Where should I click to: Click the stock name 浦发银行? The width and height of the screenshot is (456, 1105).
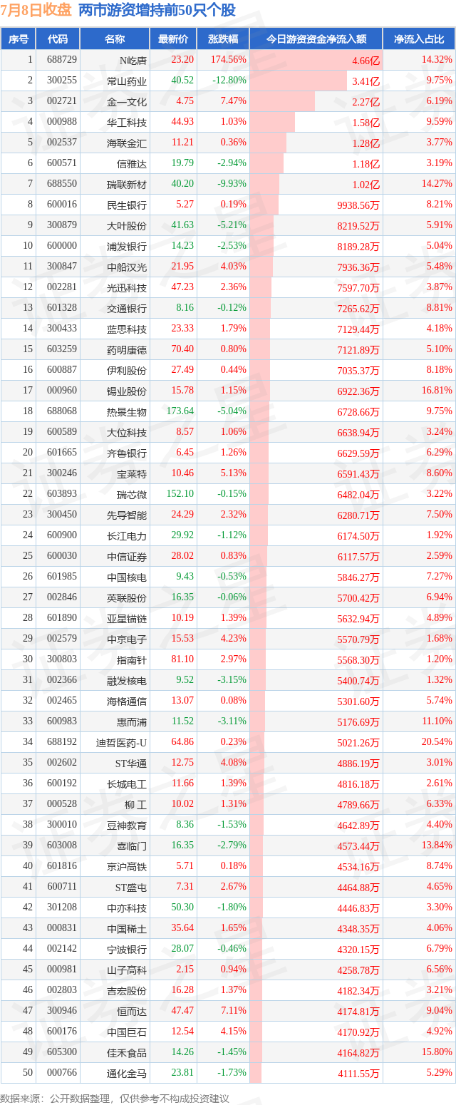click(127, 246)
